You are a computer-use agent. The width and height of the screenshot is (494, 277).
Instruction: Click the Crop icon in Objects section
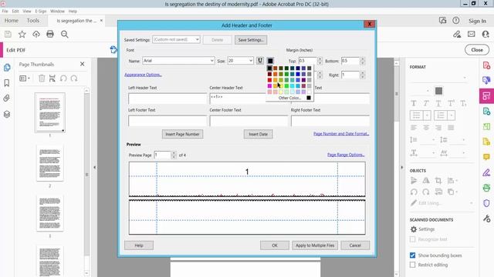[438, 181]
